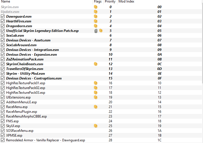
Task: Select Devious Devices - Assets.esm name
Action: pyautogui.click(x=28, y=40)
